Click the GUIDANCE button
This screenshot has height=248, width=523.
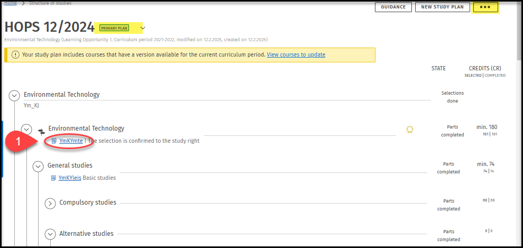(x=392, y=7)
